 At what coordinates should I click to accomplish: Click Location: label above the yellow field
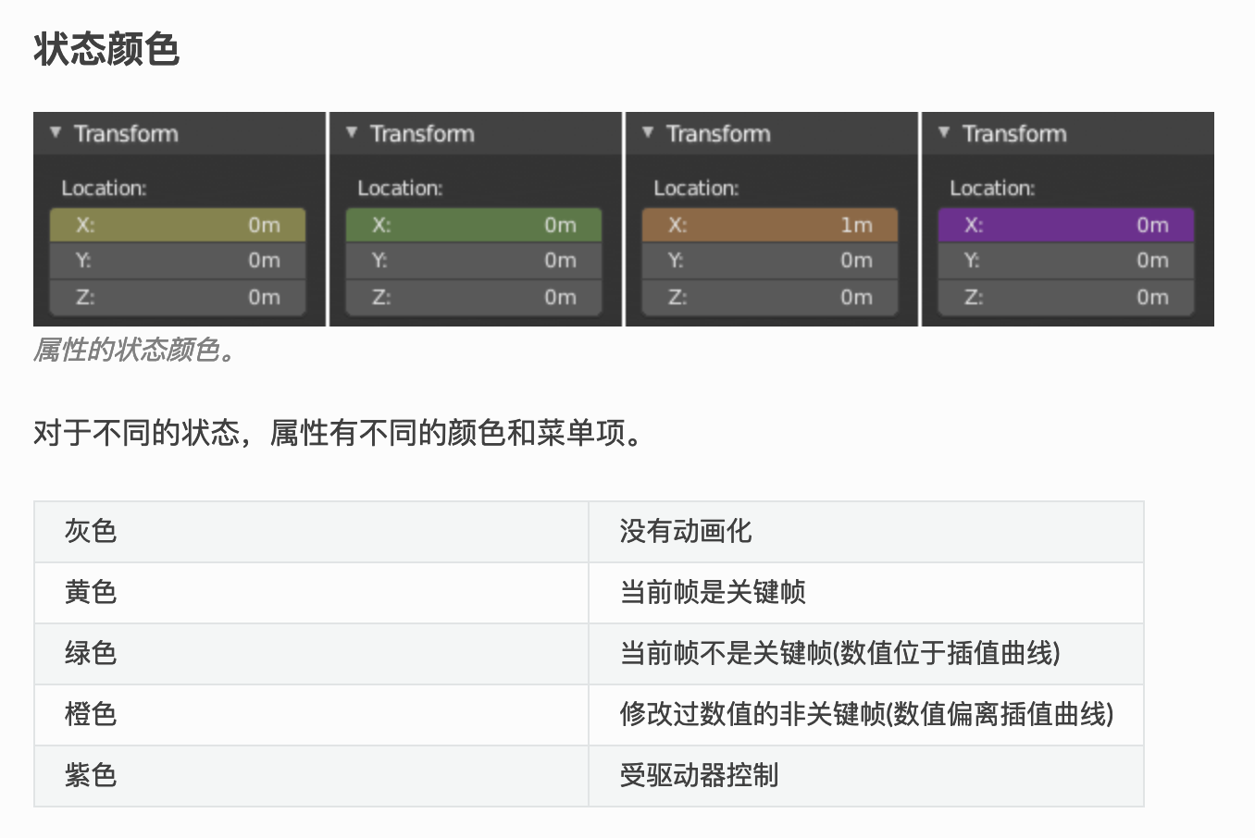pyautogui.click(x=104, y=188)
